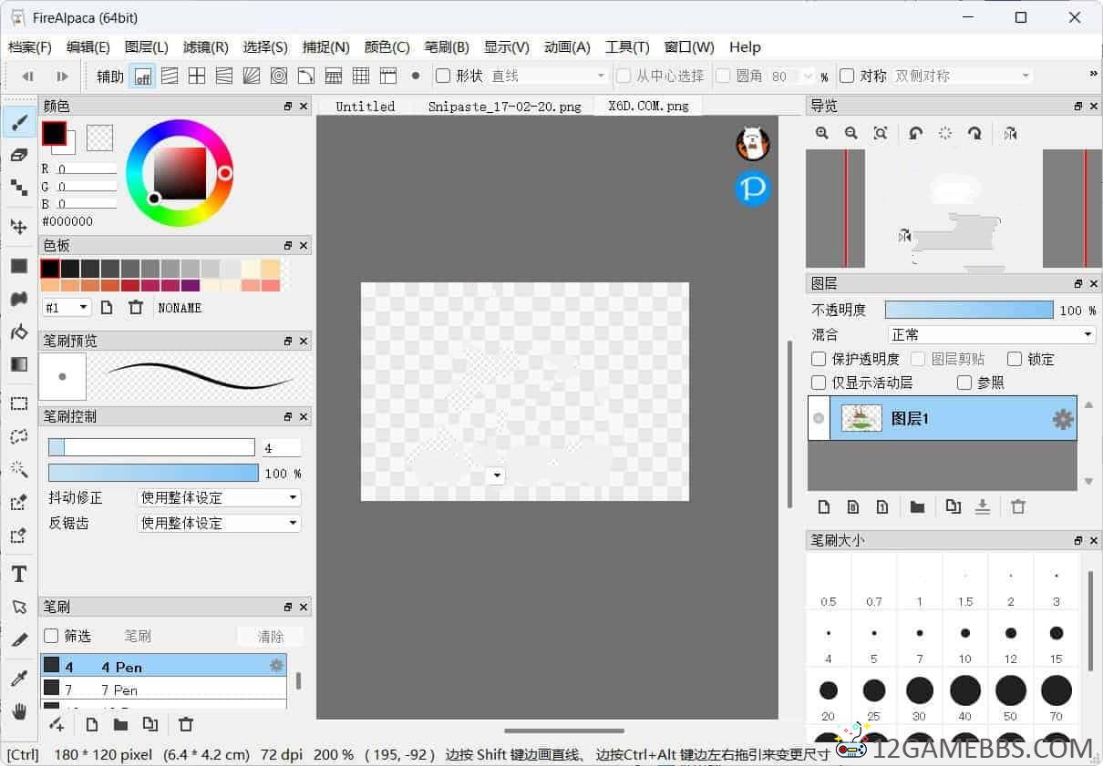Check the 筛选 filter checkbox in brush panel
The image size is (1103, 766).
51,636
